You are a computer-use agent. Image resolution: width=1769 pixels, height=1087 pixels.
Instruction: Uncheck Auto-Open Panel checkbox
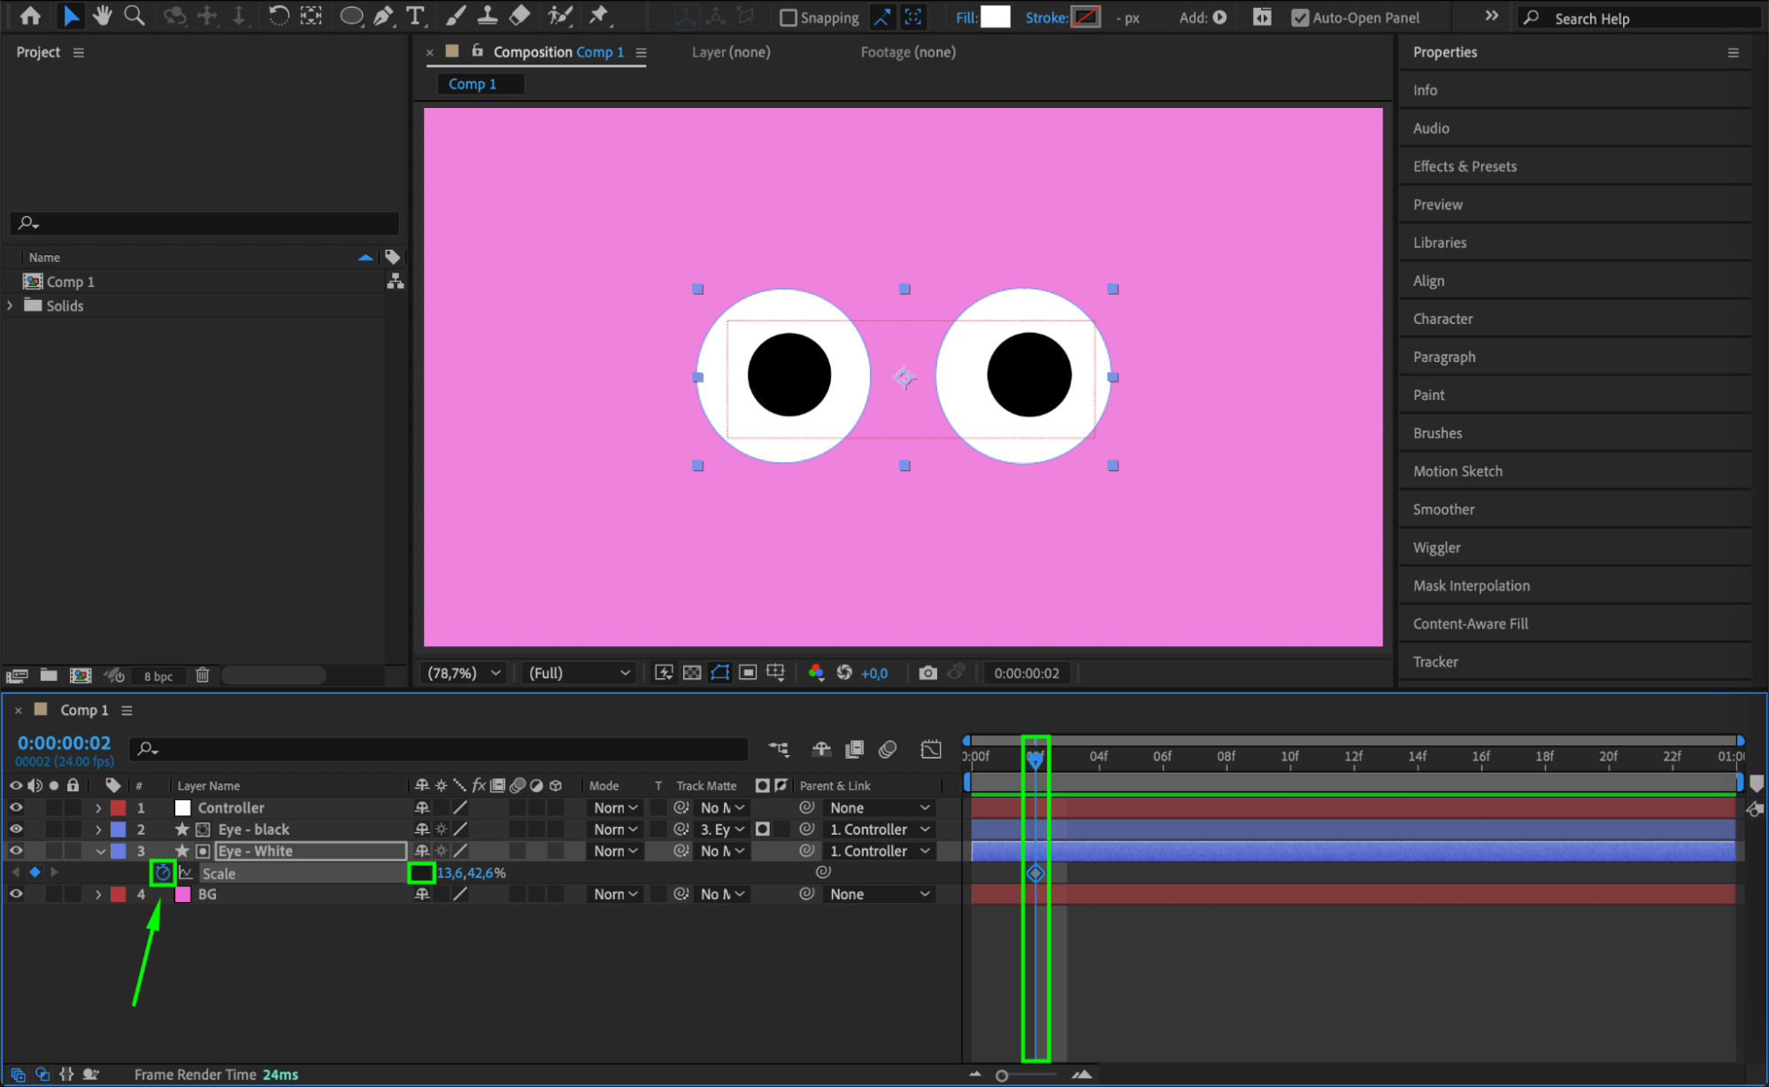click(1300, 18)
